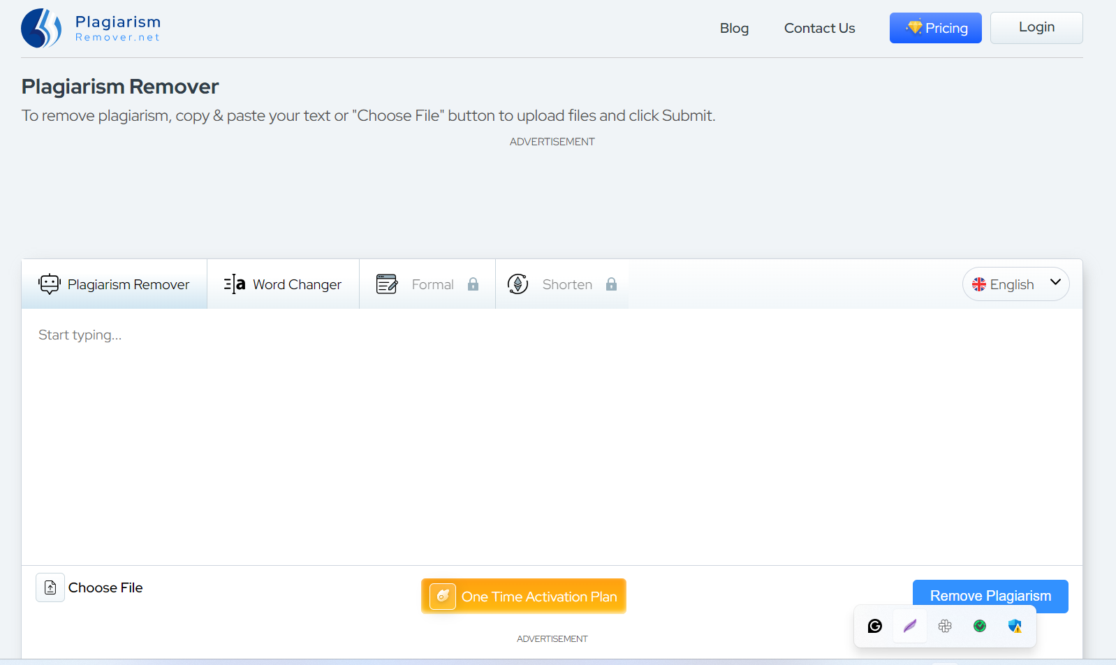This screenshot has height=665, width=1116.
Task: Click the Plagiarism Remover page heading
Action: coord(120,87)
